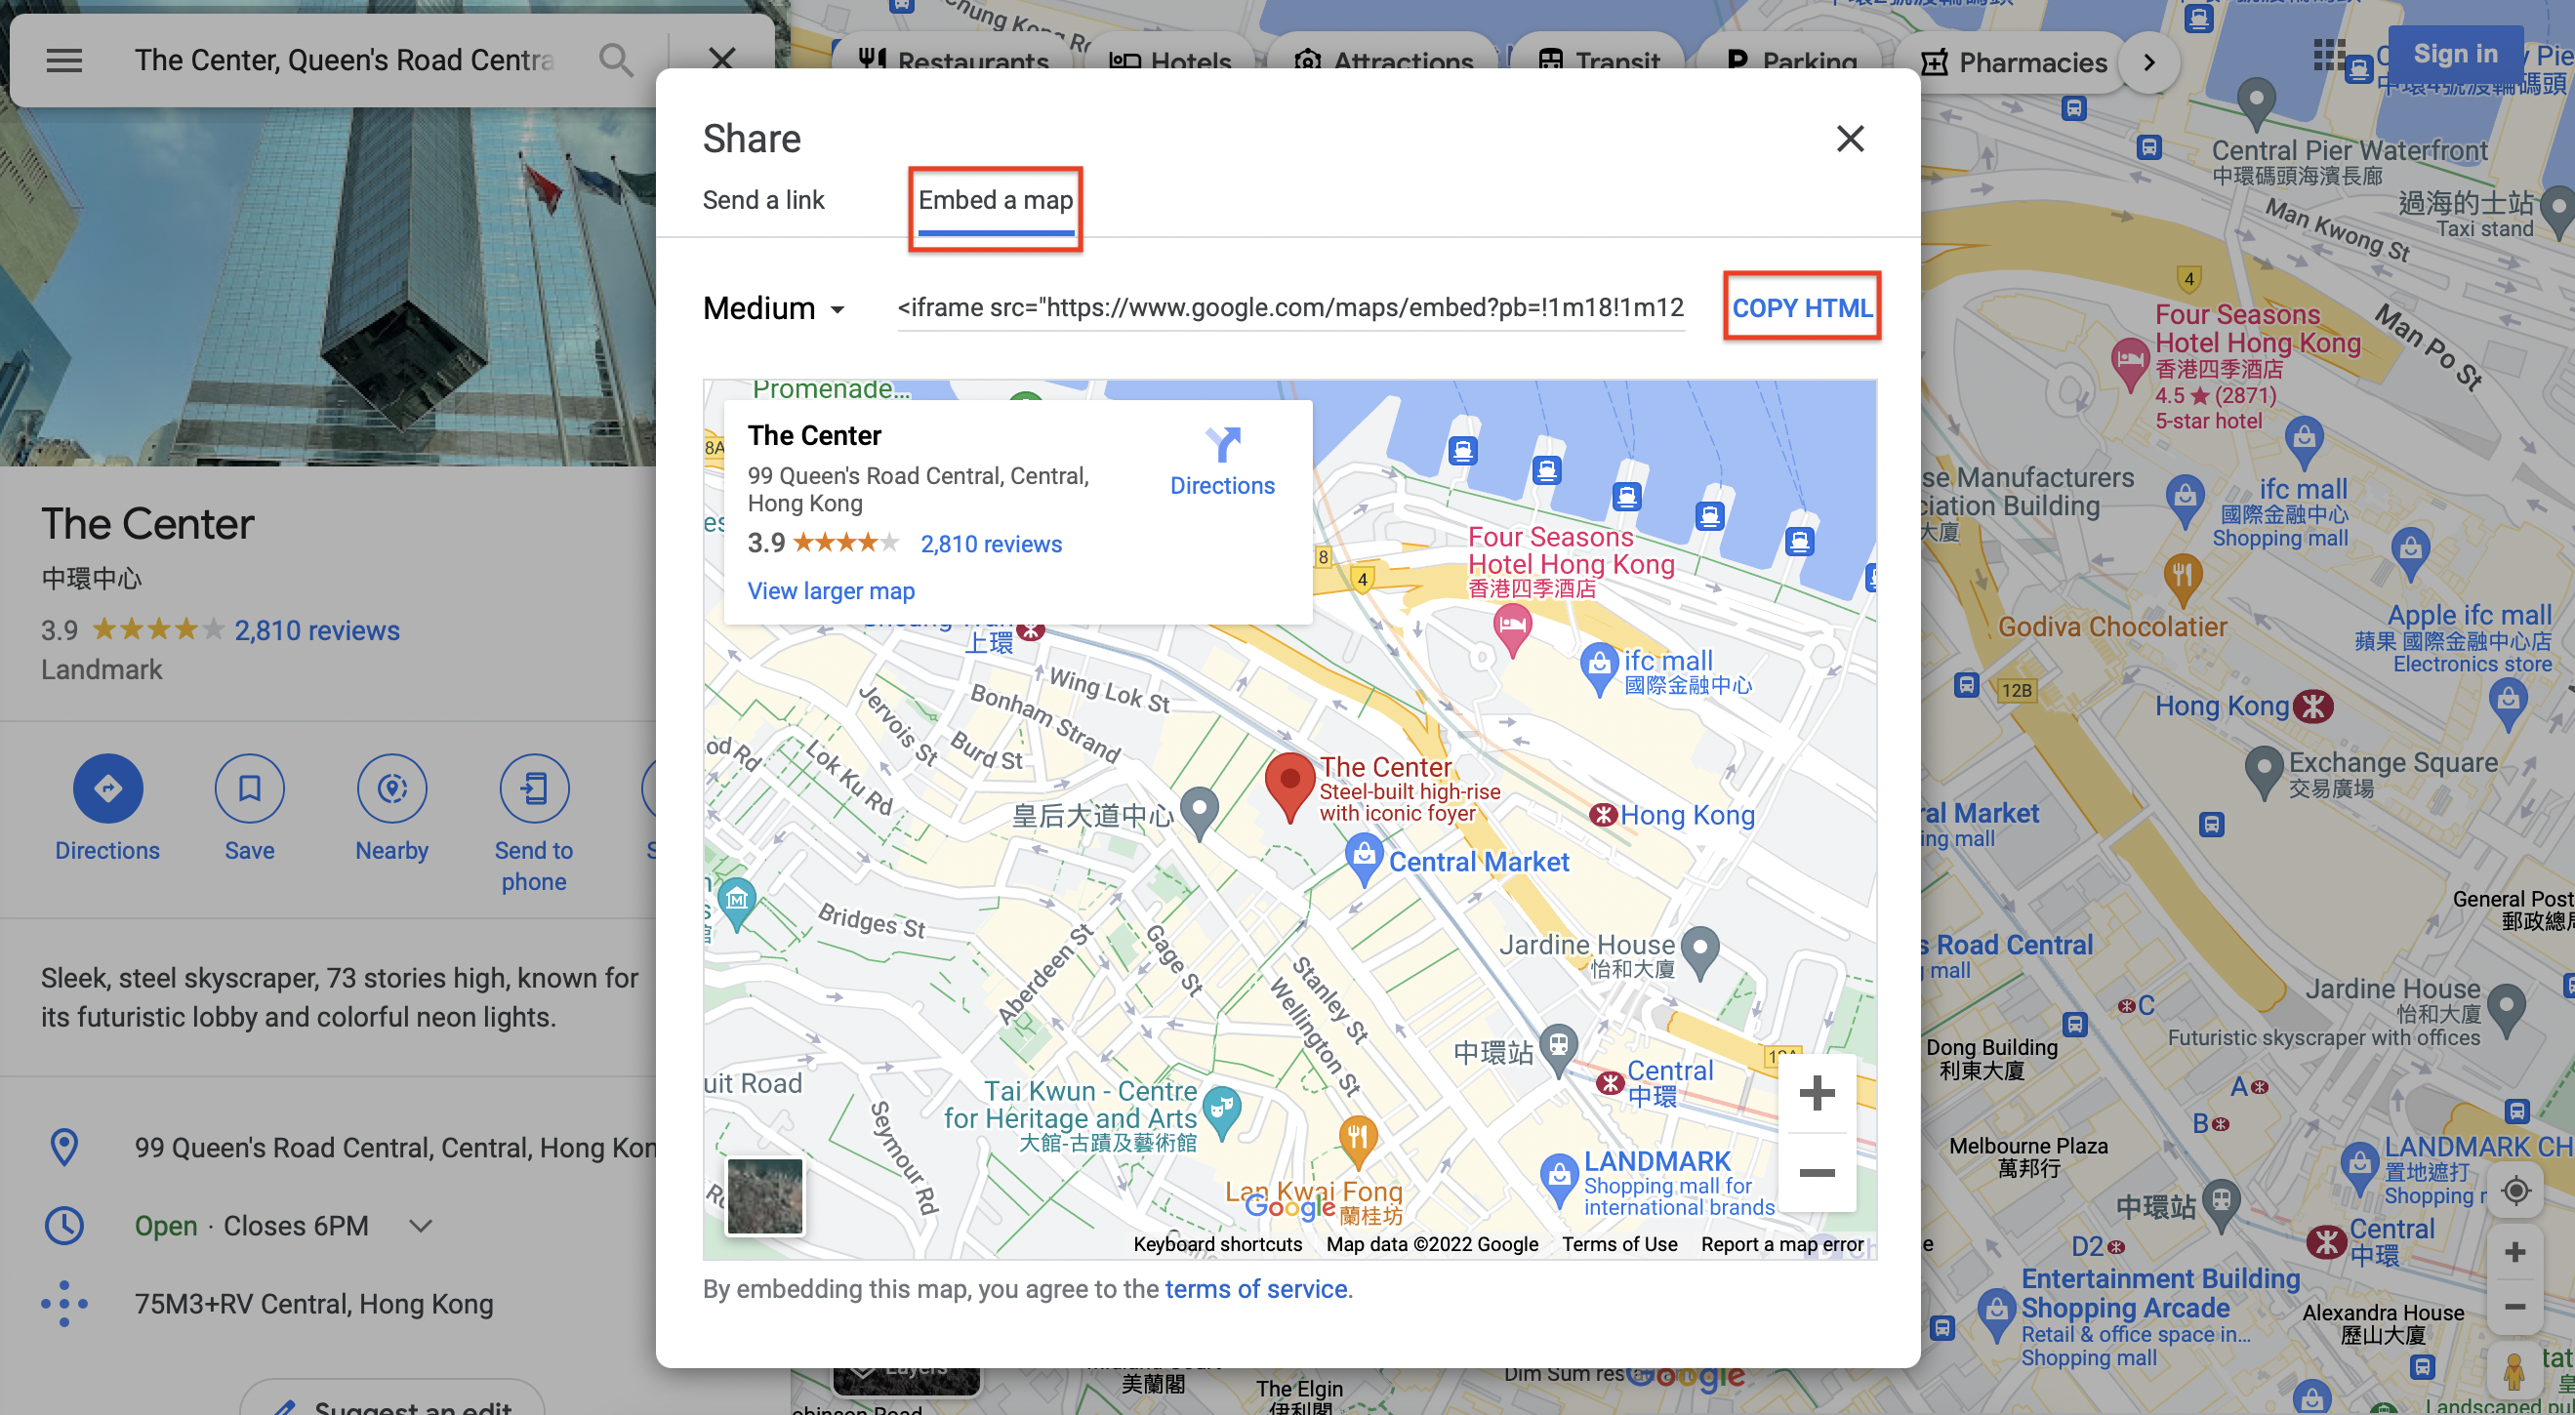Zoom out on the main map

(2515, 1307)
